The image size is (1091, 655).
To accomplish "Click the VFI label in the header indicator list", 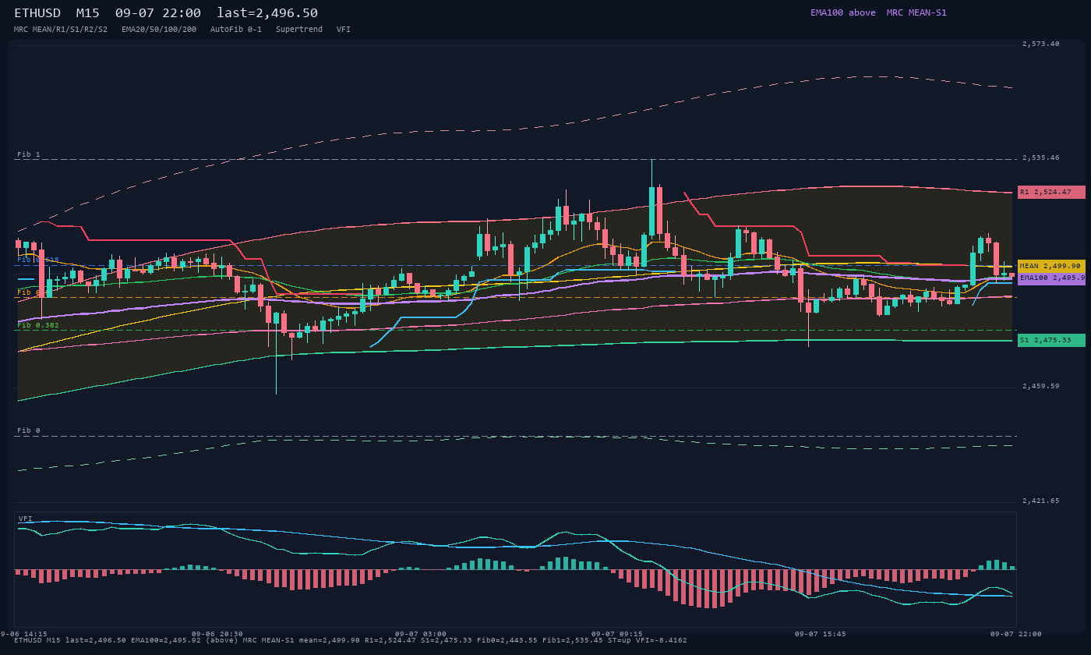I will (x=344, y=30).
